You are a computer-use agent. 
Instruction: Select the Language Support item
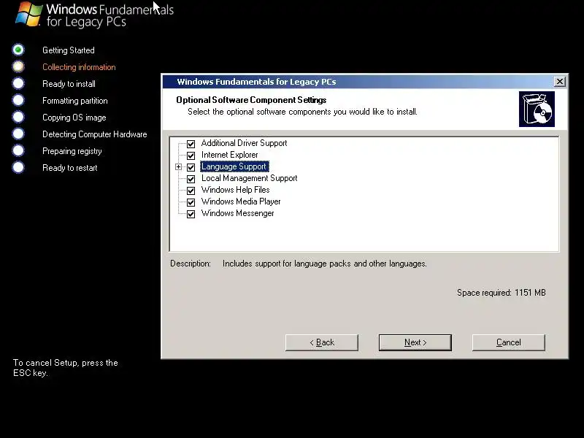[234, 166]
